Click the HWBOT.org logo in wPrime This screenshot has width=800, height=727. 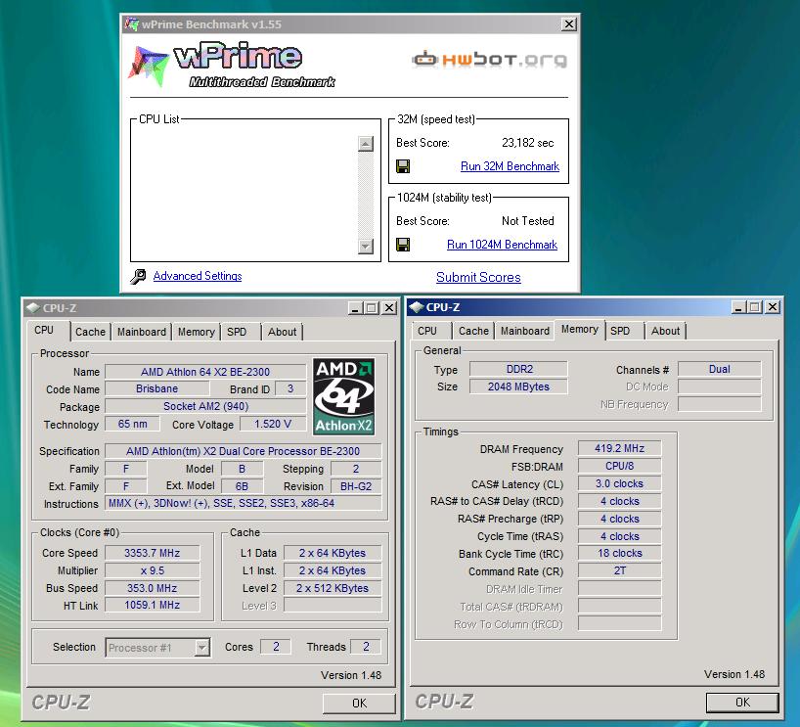pos(489,60)
